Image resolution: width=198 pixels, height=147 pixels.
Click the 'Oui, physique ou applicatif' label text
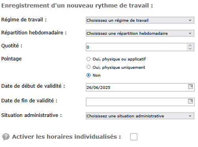pyautogui.click(x=119, y=59)
